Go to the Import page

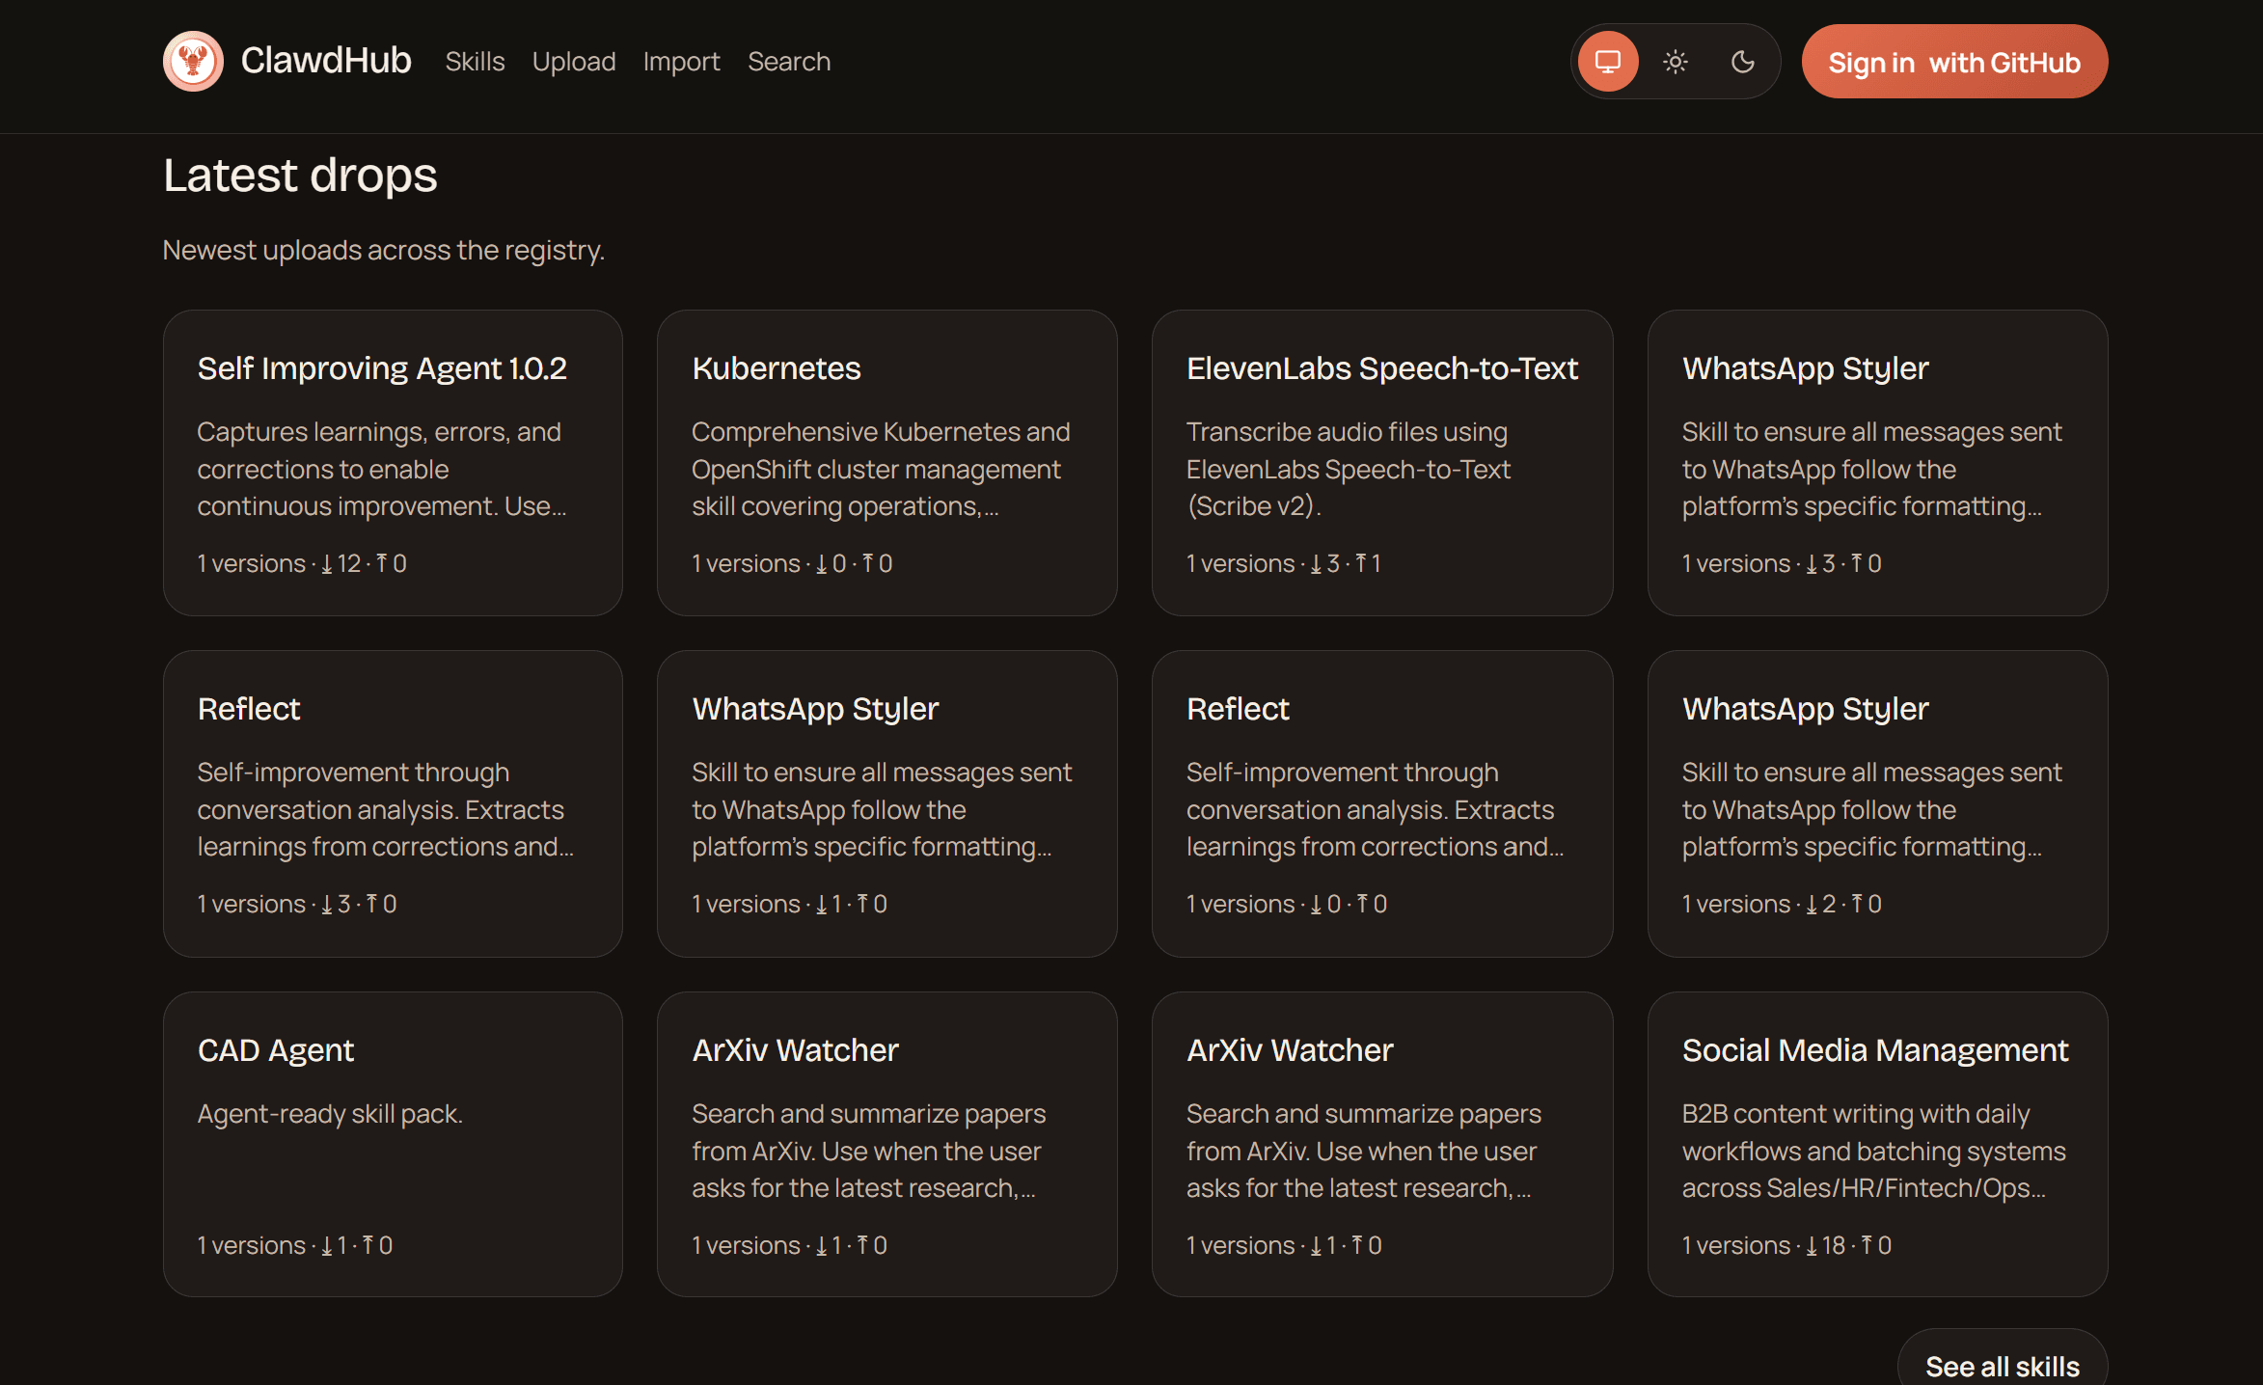[x=681, y=62]
